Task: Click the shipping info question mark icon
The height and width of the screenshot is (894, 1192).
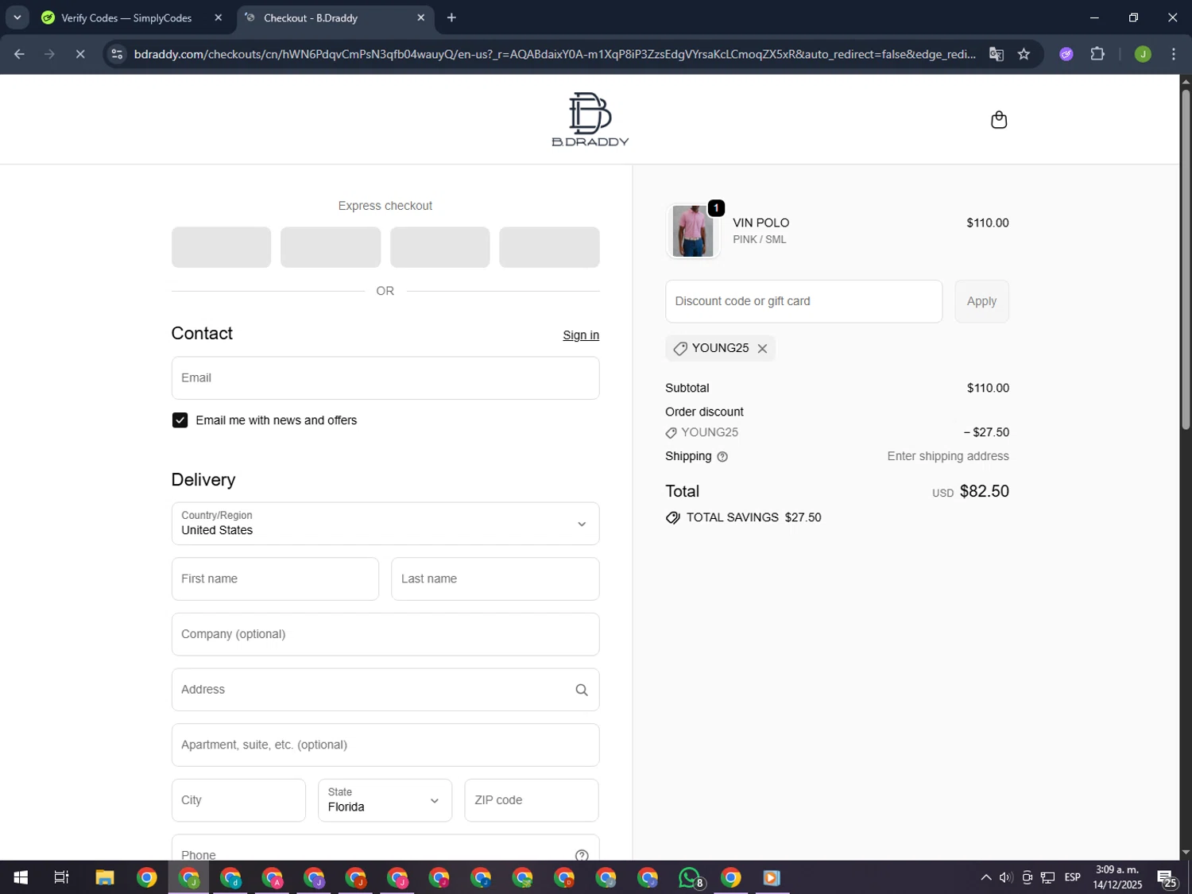Action: (x=722, y=457)
